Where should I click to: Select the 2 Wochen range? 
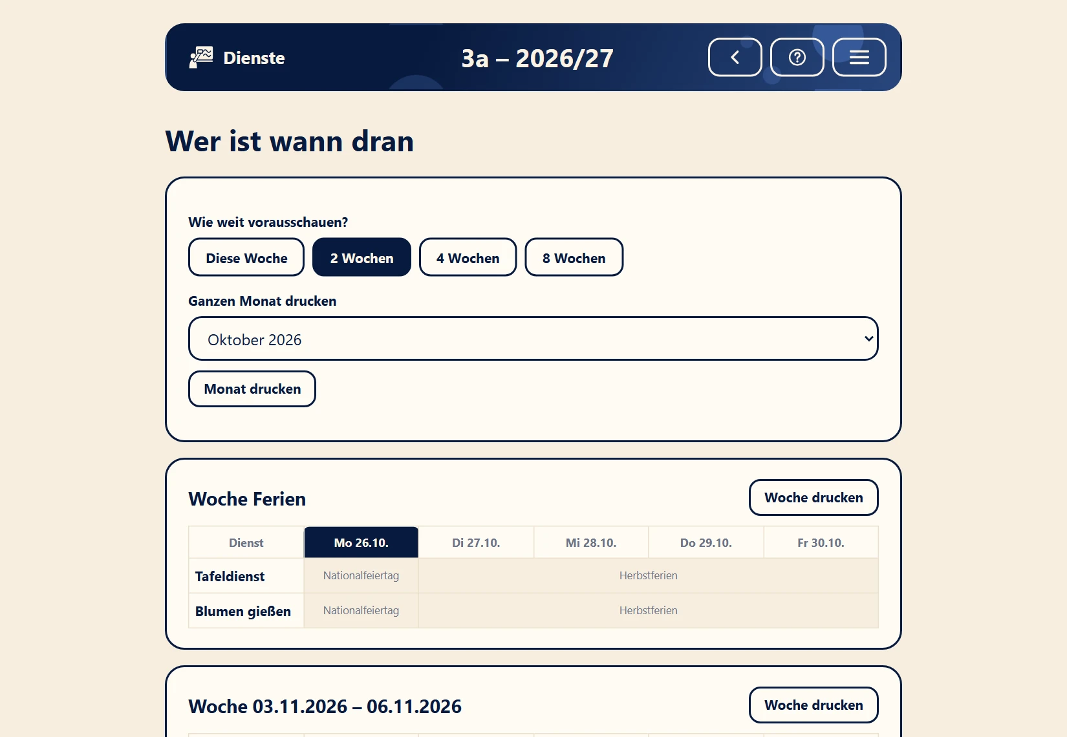(x=361, y=257)
